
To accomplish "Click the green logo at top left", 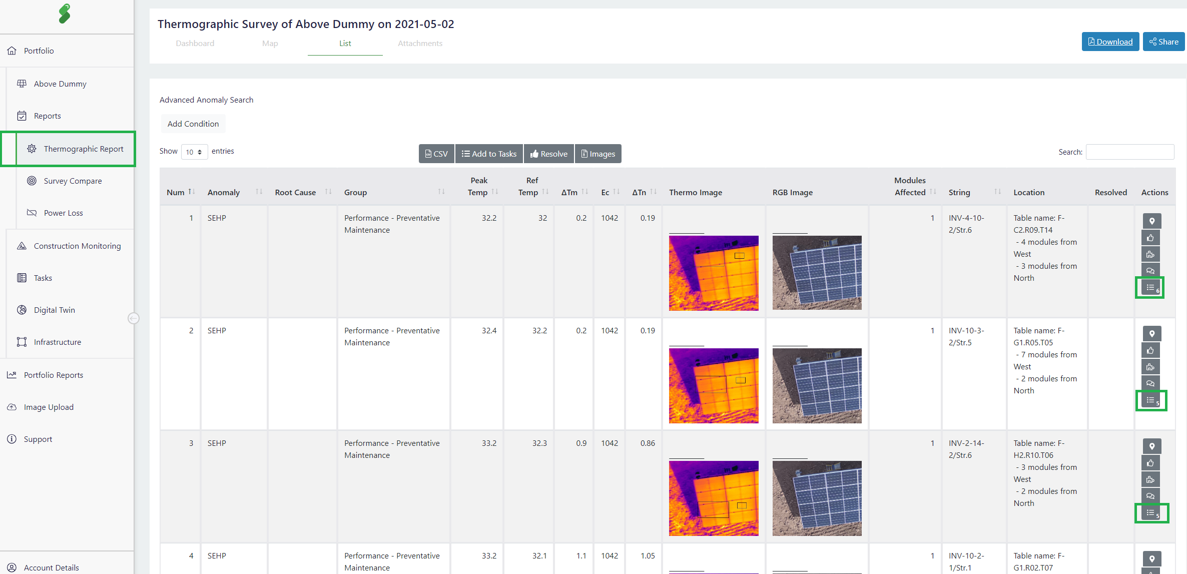I will (x=65, y=14).
